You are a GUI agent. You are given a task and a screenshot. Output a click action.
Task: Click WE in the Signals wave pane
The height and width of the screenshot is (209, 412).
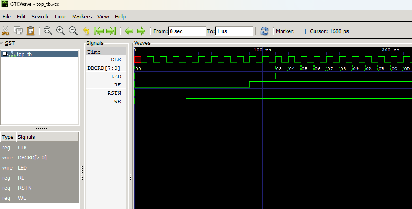[x=118, y=102]
